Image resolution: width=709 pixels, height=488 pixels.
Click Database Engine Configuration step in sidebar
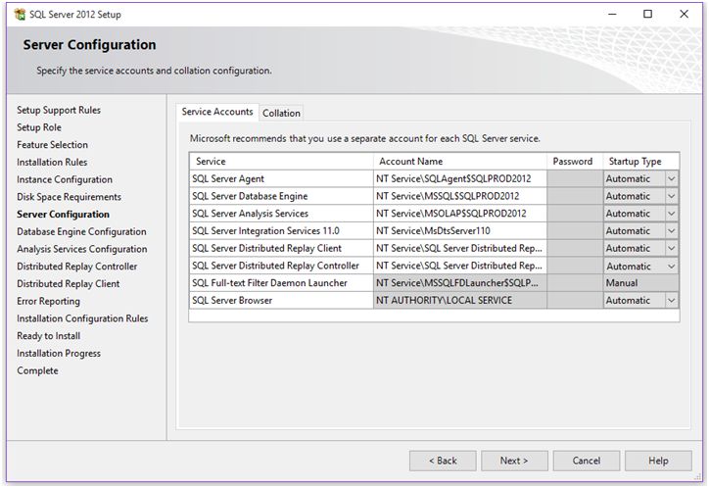click(x=82, y=231)
